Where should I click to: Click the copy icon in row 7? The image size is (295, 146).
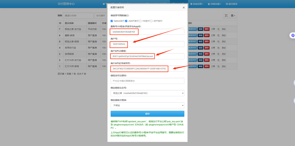(218, 29)
